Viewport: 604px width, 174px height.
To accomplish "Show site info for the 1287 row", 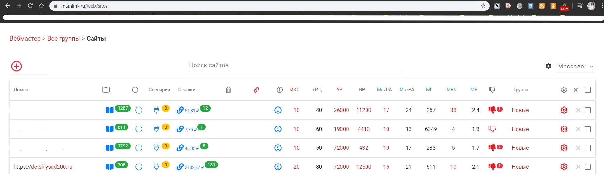I will [x=278, y=110].
